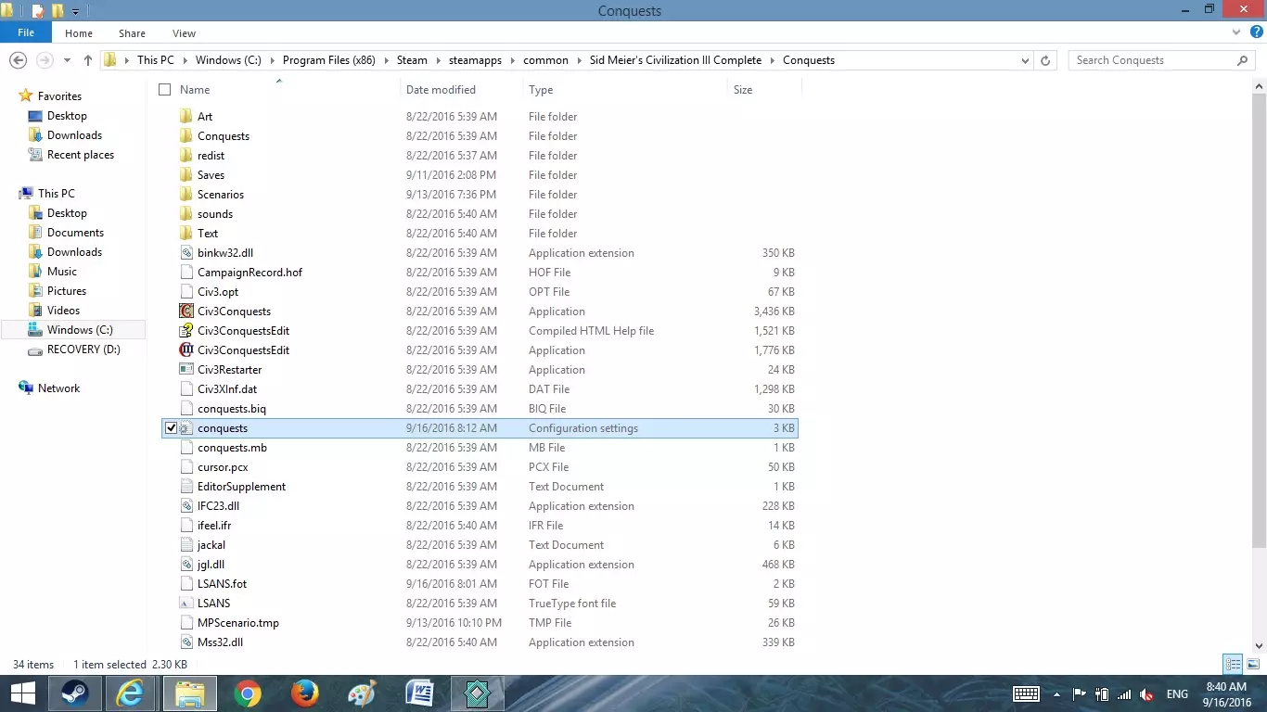Uncheck the conquests configuration file checkbox
This screenshot has height=712, width=1267.
pyautogui.click(x=171, y=428)
